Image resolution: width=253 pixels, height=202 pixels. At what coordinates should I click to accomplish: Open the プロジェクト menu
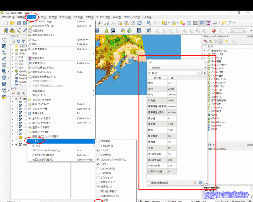(x=8, y=17)
